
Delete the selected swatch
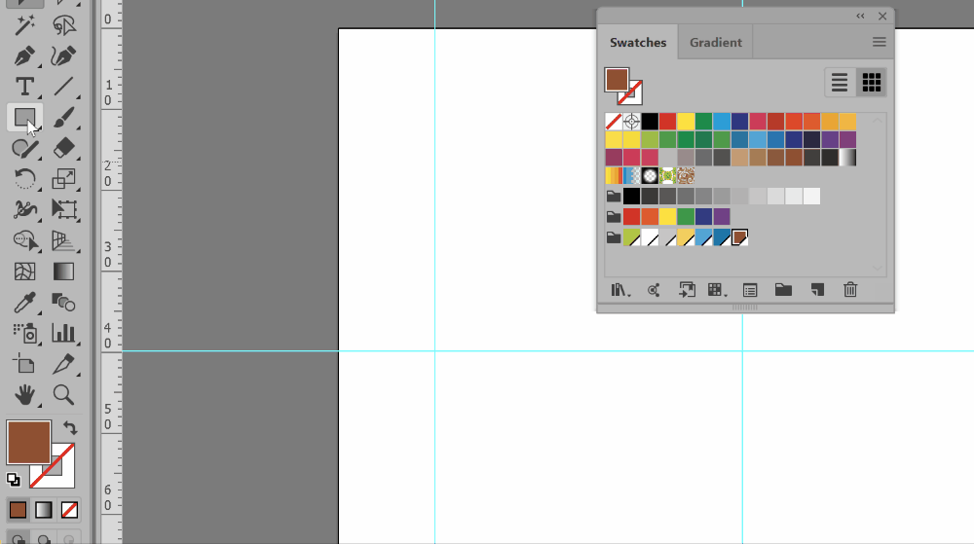850,290
